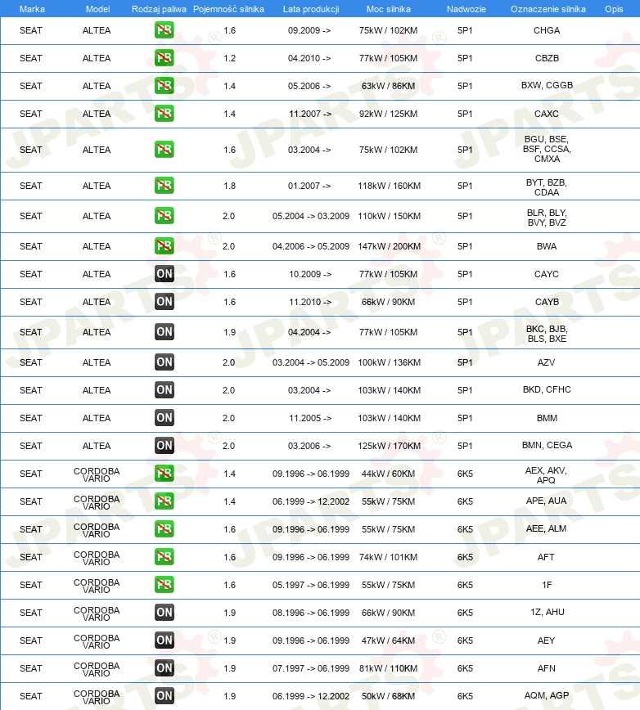Select engine code CHGA
The height and width of the screenshot is (710, 640).
547,30
